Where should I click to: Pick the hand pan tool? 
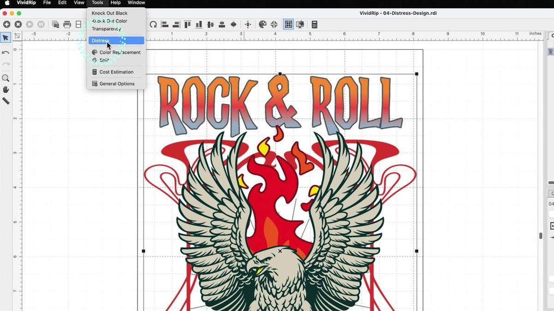pos(6,90)
